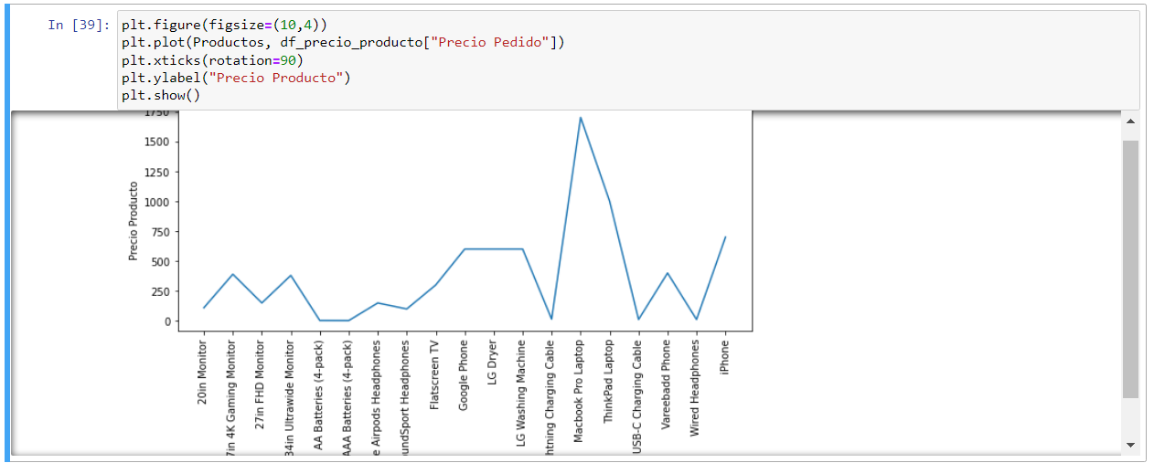Click the 1500 y-axis tick value
This screenshot has height=463, width=1154.
[x=155, y=142]
